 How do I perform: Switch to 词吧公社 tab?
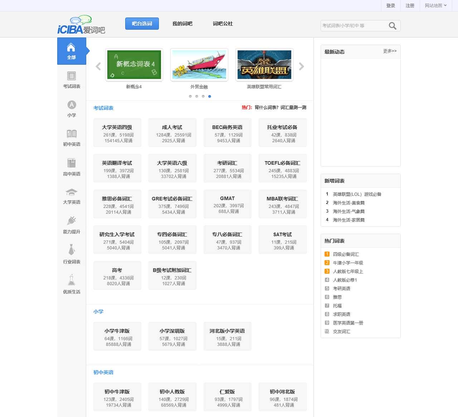pyautogui.click(x=223, y=24)
